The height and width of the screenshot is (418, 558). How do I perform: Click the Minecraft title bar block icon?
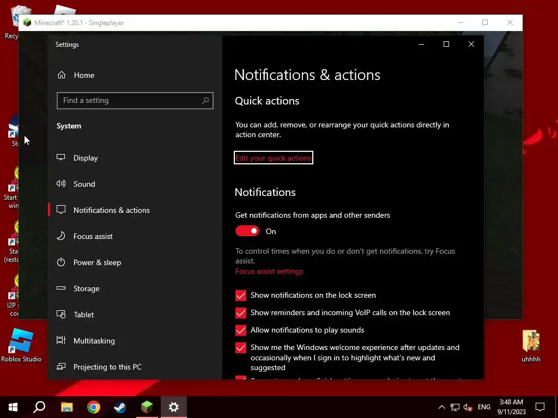pyautogui.click(x=27, y=23)
